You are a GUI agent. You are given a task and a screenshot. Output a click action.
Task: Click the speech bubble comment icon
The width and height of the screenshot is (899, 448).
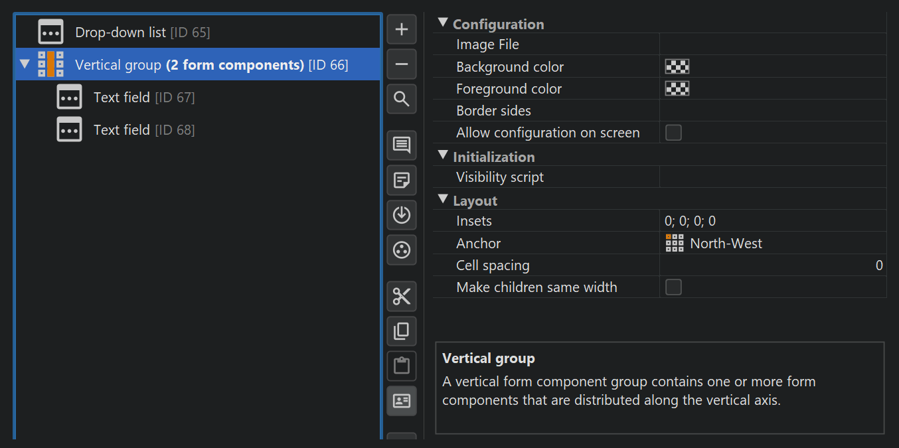coord(402,145)
